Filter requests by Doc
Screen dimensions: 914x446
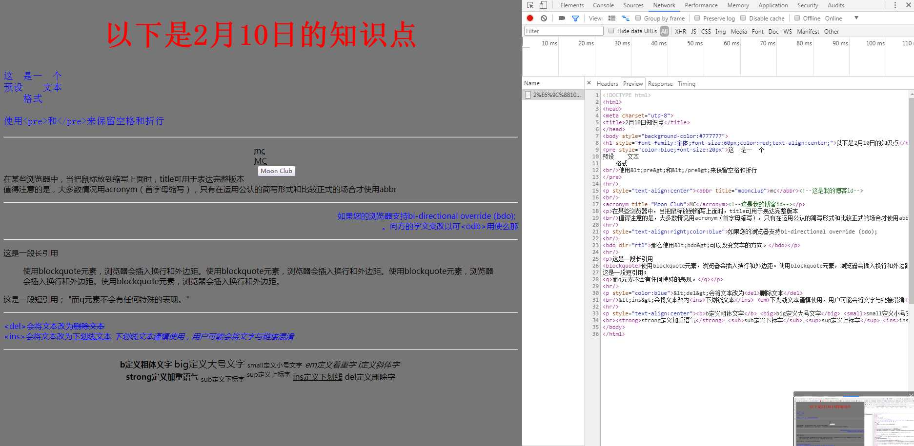coord(773,31)
